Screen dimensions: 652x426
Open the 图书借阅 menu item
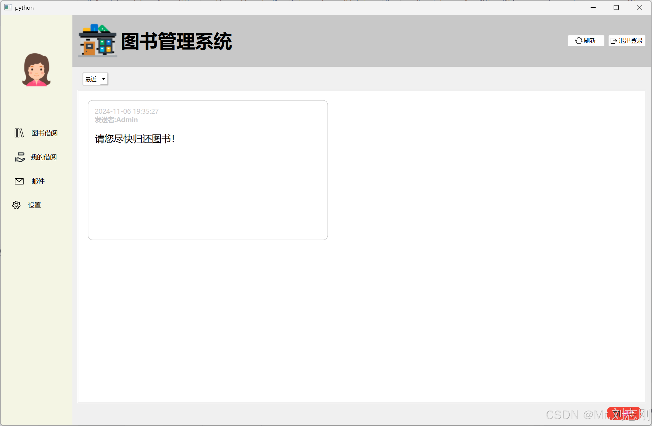[x=44, y=133]
